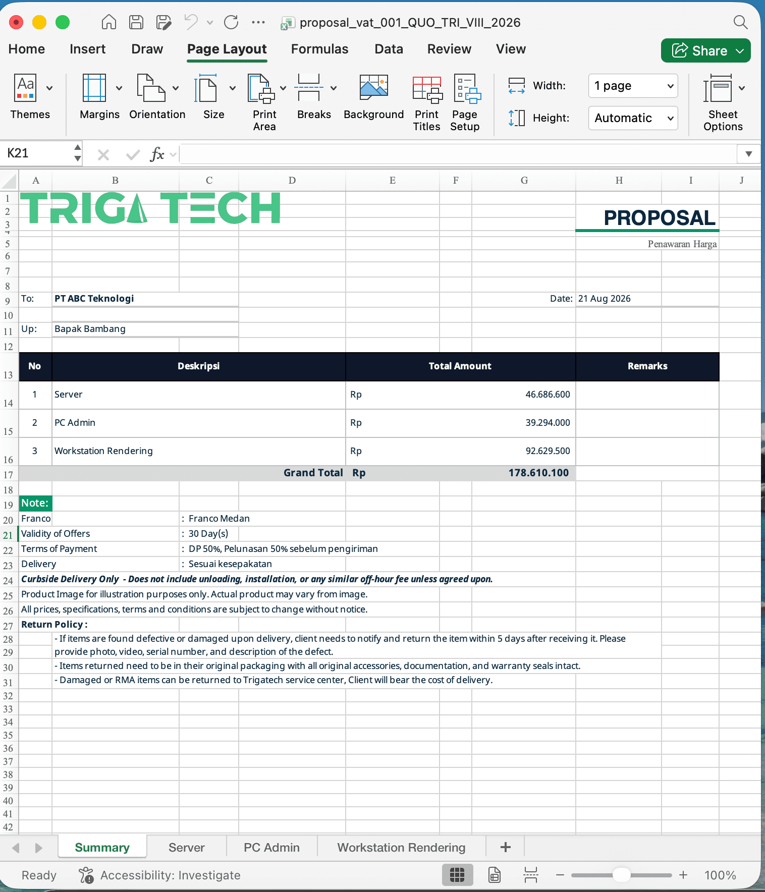This screenshot has width=765, height=892.
Task: Undo the last action
Action: coord(191,22)
